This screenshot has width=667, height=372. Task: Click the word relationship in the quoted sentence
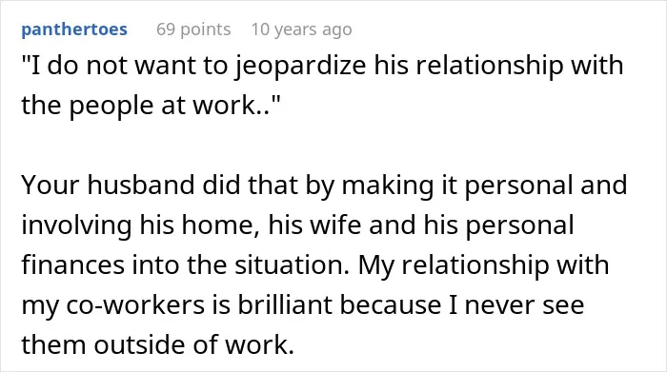coord(489,67)
